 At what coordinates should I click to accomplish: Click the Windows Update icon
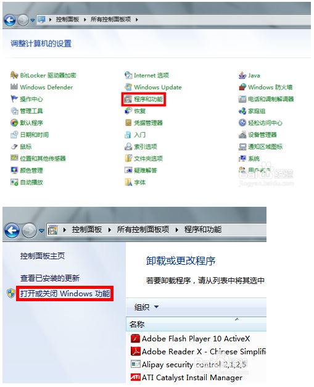point(128,87)
